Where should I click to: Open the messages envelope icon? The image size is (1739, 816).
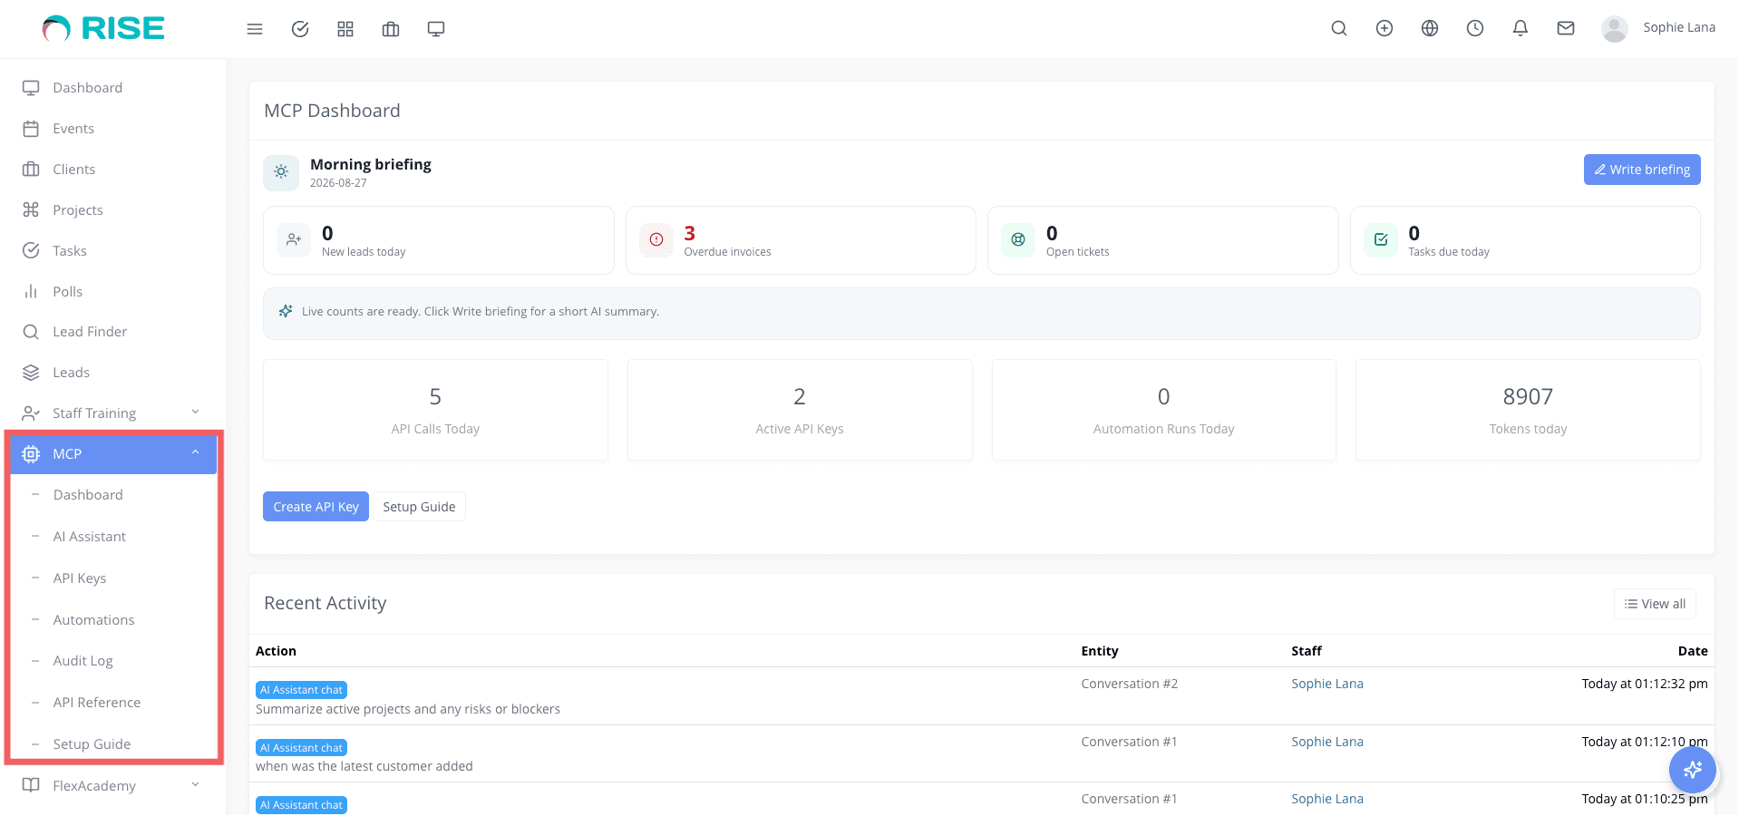(1566, 28)
